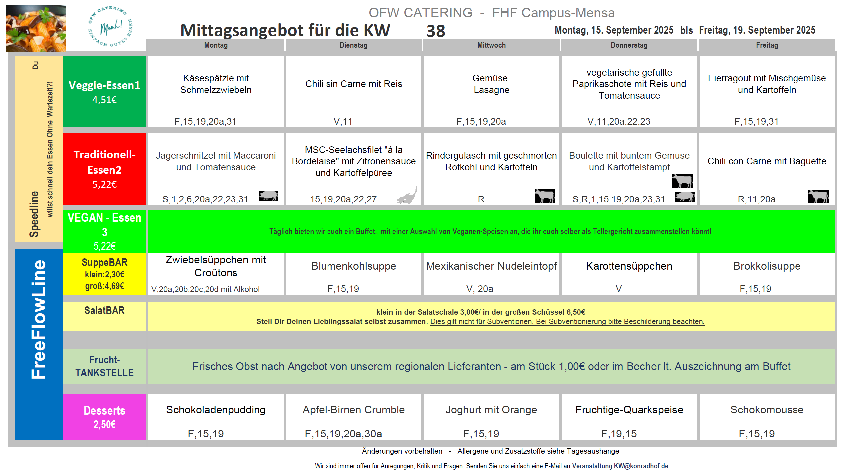Viewport: 844px width, 473px height.
Task: Open the pasta dish photo at top left
Action: click(x=36, y=29)
